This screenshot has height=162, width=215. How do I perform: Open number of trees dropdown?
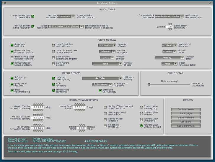click(x=107, y=45)
